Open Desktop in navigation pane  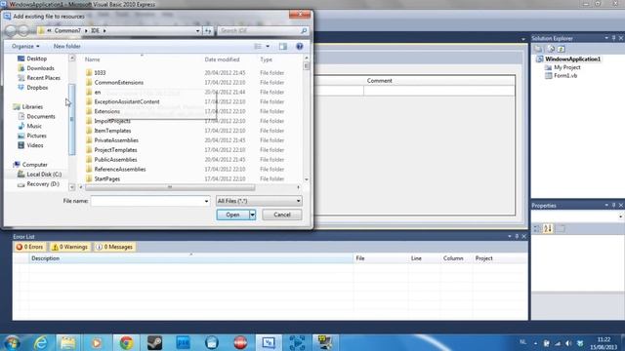[37, 58]
